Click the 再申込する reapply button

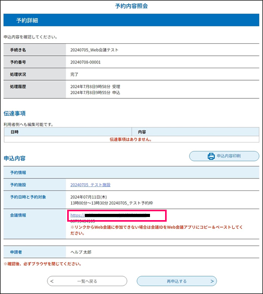pyautogui.click(x=177, y=281)
